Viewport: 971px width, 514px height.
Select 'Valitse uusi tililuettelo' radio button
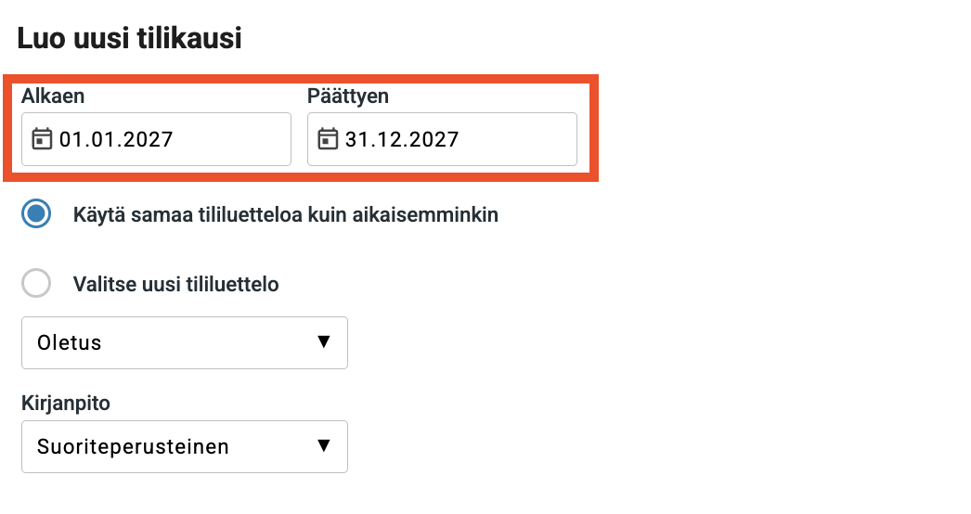tap(36, 284)
